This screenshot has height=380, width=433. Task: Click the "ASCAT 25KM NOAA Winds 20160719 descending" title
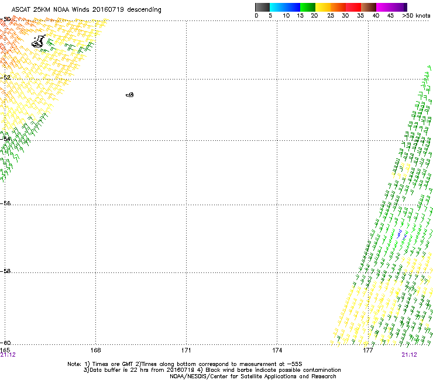click(x=86, y=10)
